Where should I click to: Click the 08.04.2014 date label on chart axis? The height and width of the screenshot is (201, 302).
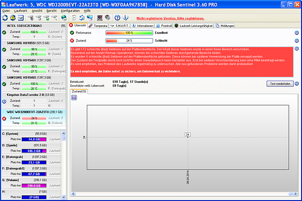(188, 177)
